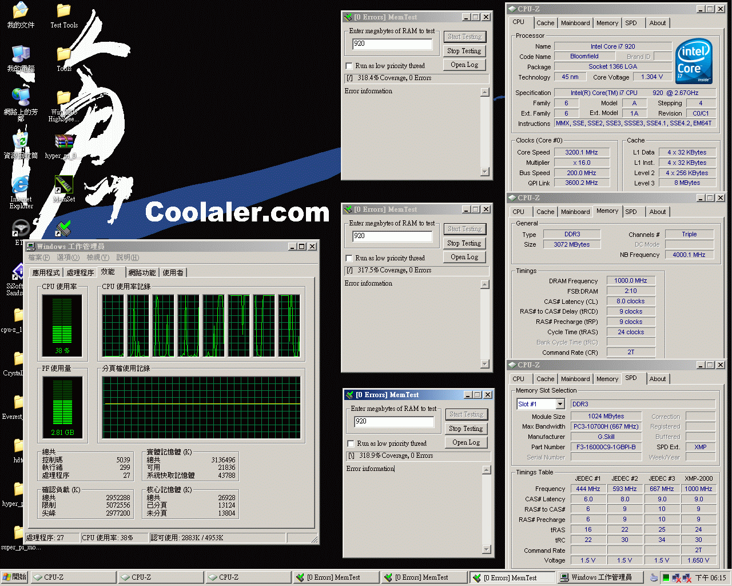The image size is (732, 586).
Task: Click the CPU 使用率 38% meter
Action: point(62,326)
